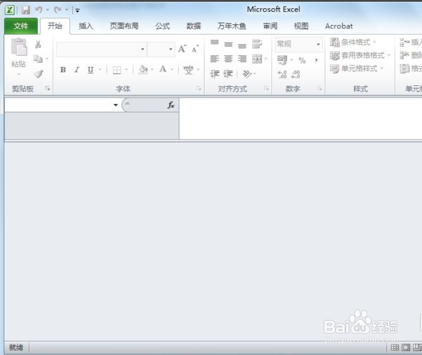This screenshot has height=355, width=422.
Task: Switch to the 插入 (Insert) tab
Action: 86,26
